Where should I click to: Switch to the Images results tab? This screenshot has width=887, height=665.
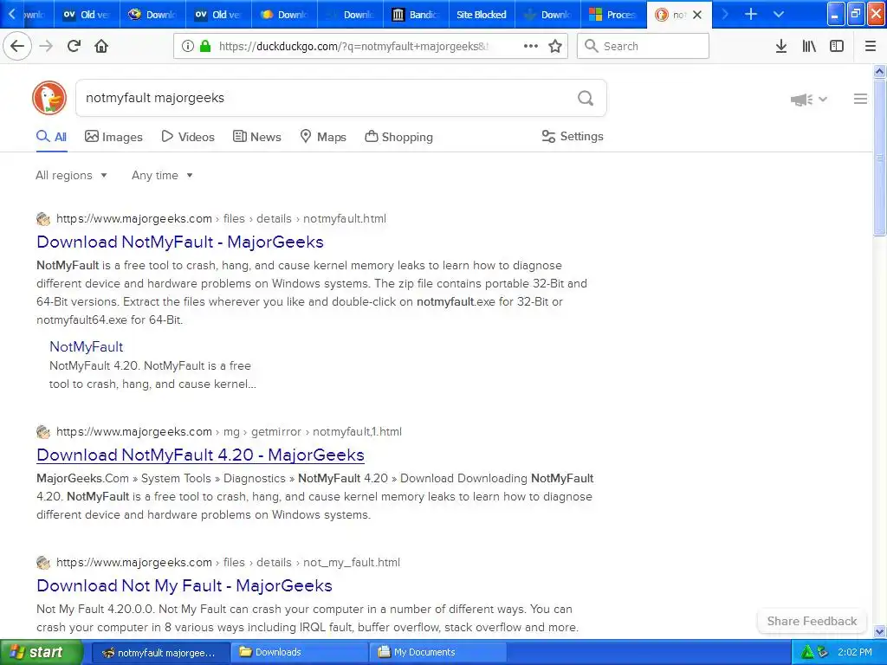point(113,137)
